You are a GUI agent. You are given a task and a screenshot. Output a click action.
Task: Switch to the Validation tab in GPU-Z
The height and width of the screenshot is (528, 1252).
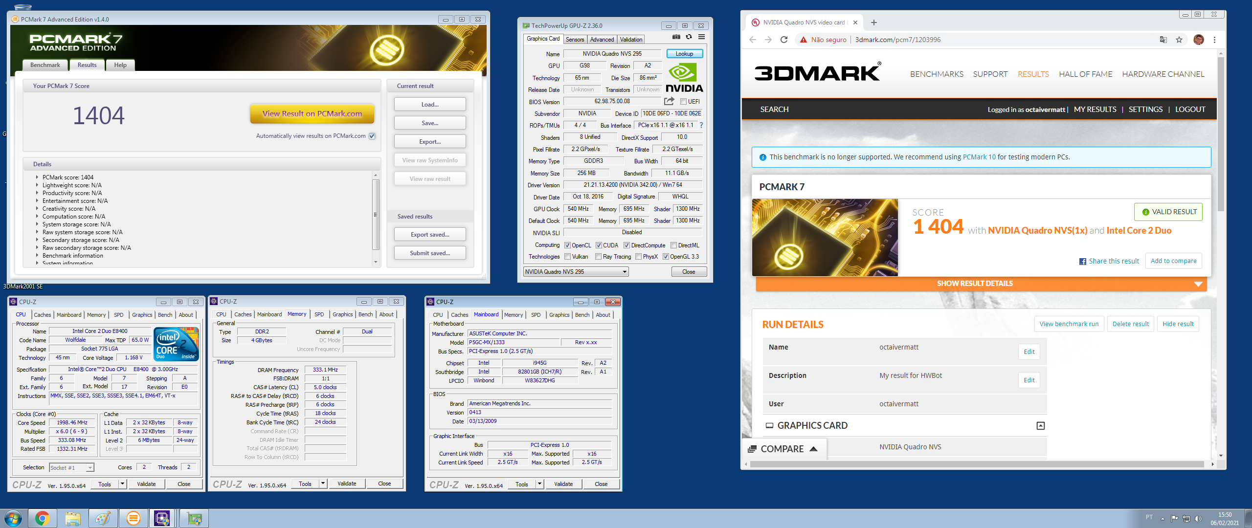(631, 40)
